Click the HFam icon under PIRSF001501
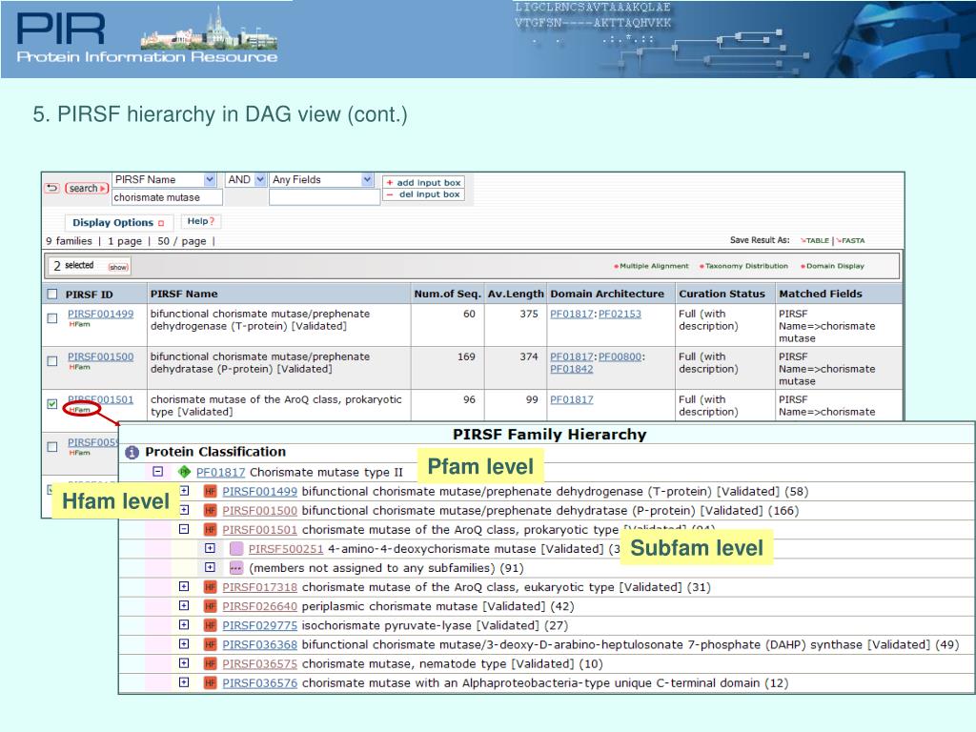 (79, 410)
